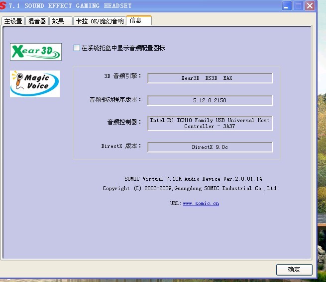Click the audio controller field Intel(R) ICH10
The width and height of the screenshot is (326, 282).
point(210,123)
